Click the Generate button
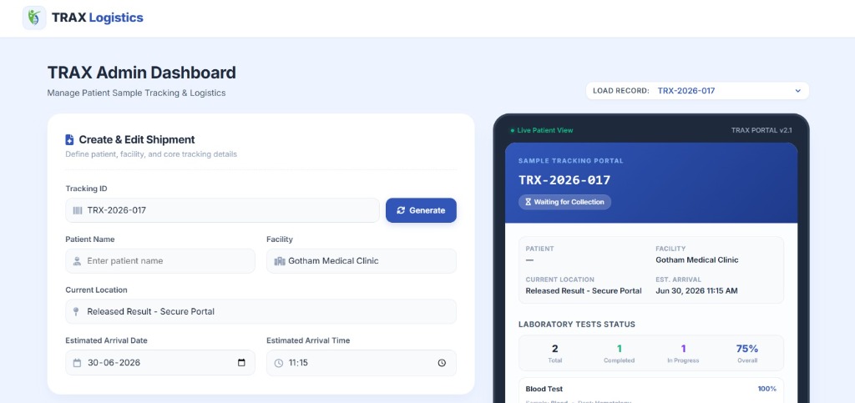This screenshot has height=403, width=855. click(x=421, y=210)
